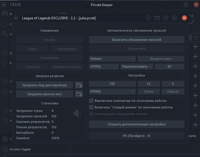Go to next Настройки page with right arrow
Screen dimensions: 200x157
182,75
